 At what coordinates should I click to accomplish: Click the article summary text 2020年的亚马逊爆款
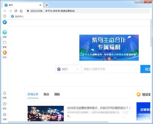[x=98, y=114]
